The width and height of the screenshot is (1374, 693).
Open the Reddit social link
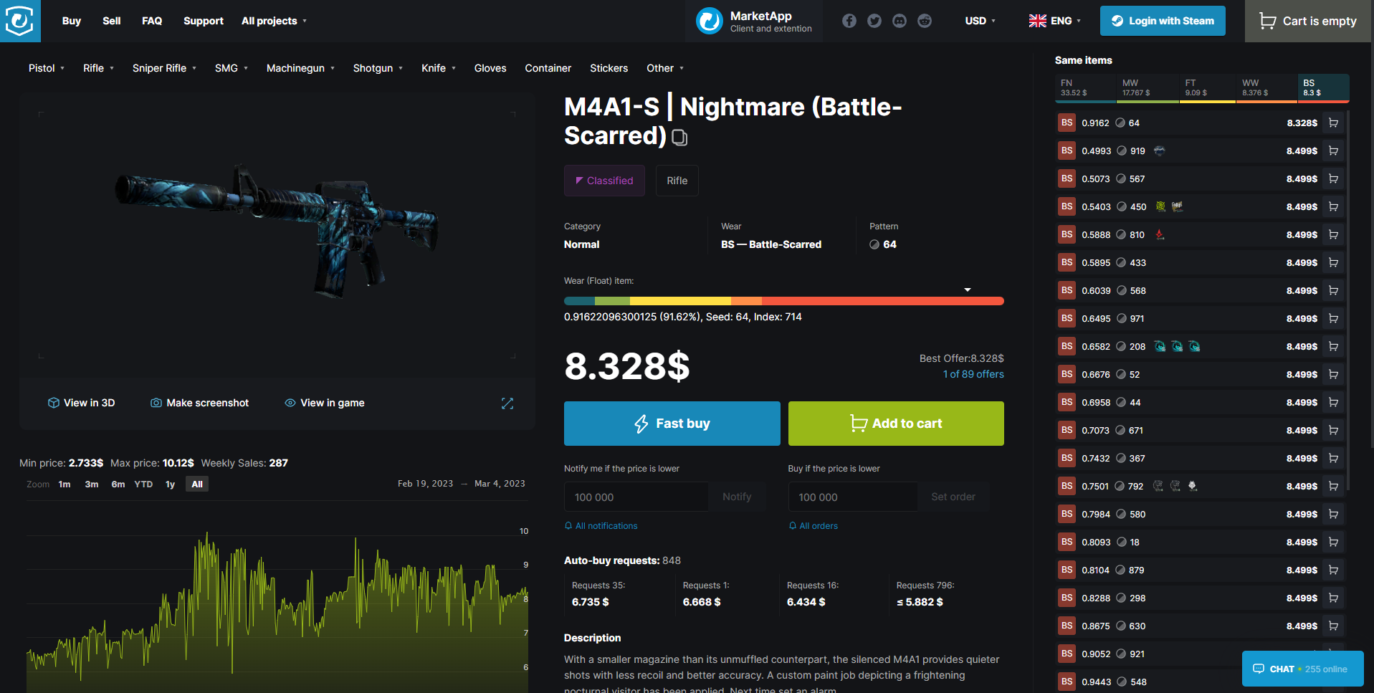[925, 21]
